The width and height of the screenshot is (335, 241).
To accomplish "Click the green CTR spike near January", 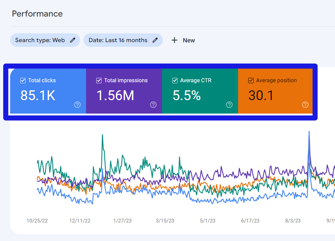I will [x=103, y=135].
